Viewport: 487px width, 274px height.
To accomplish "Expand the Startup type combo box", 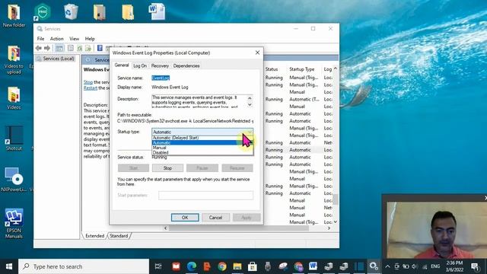I will 202,132.
